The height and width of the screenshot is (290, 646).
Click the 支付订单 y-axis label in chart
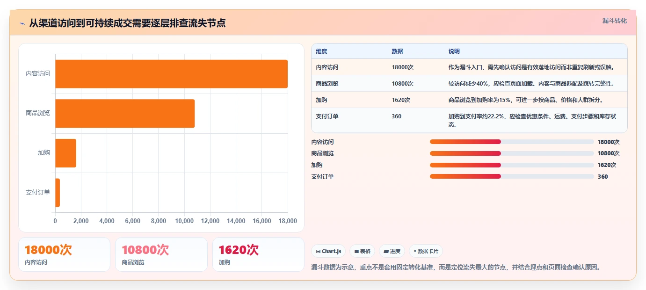[x=38, y=193]
